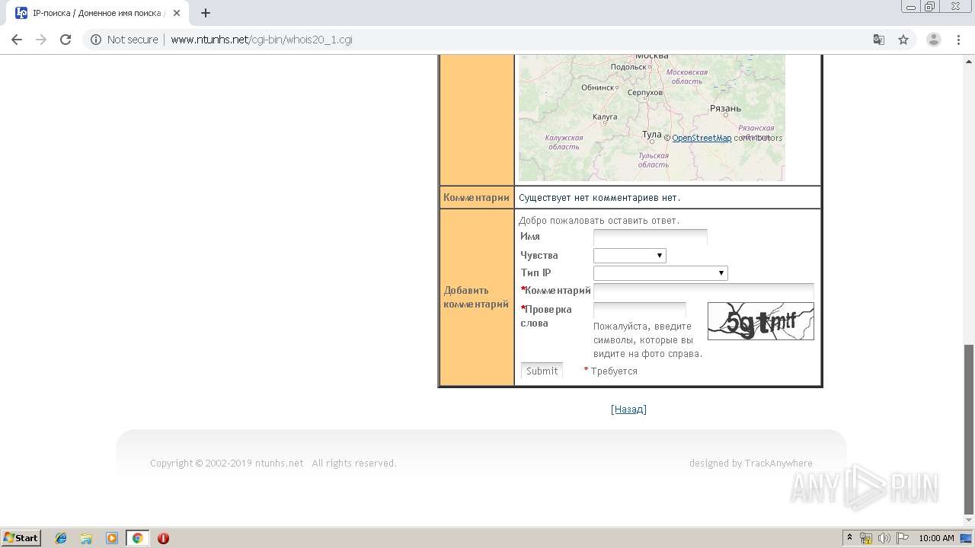Open the network tray icon
975x548 pixels.
pos(866,538)
